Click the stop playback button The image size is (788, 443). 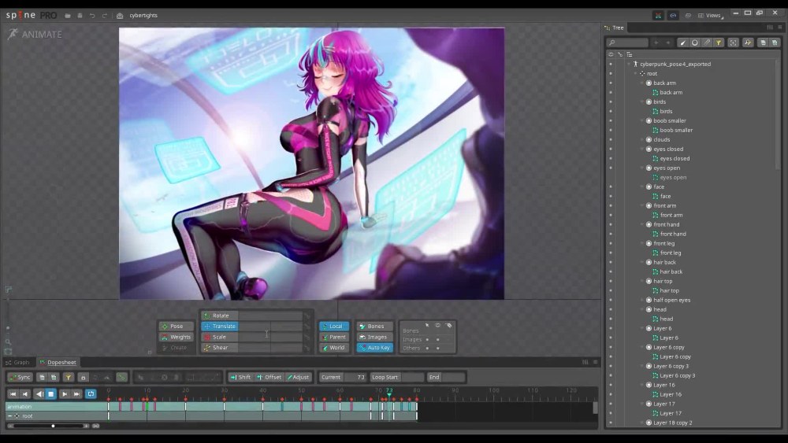point(50,394)
